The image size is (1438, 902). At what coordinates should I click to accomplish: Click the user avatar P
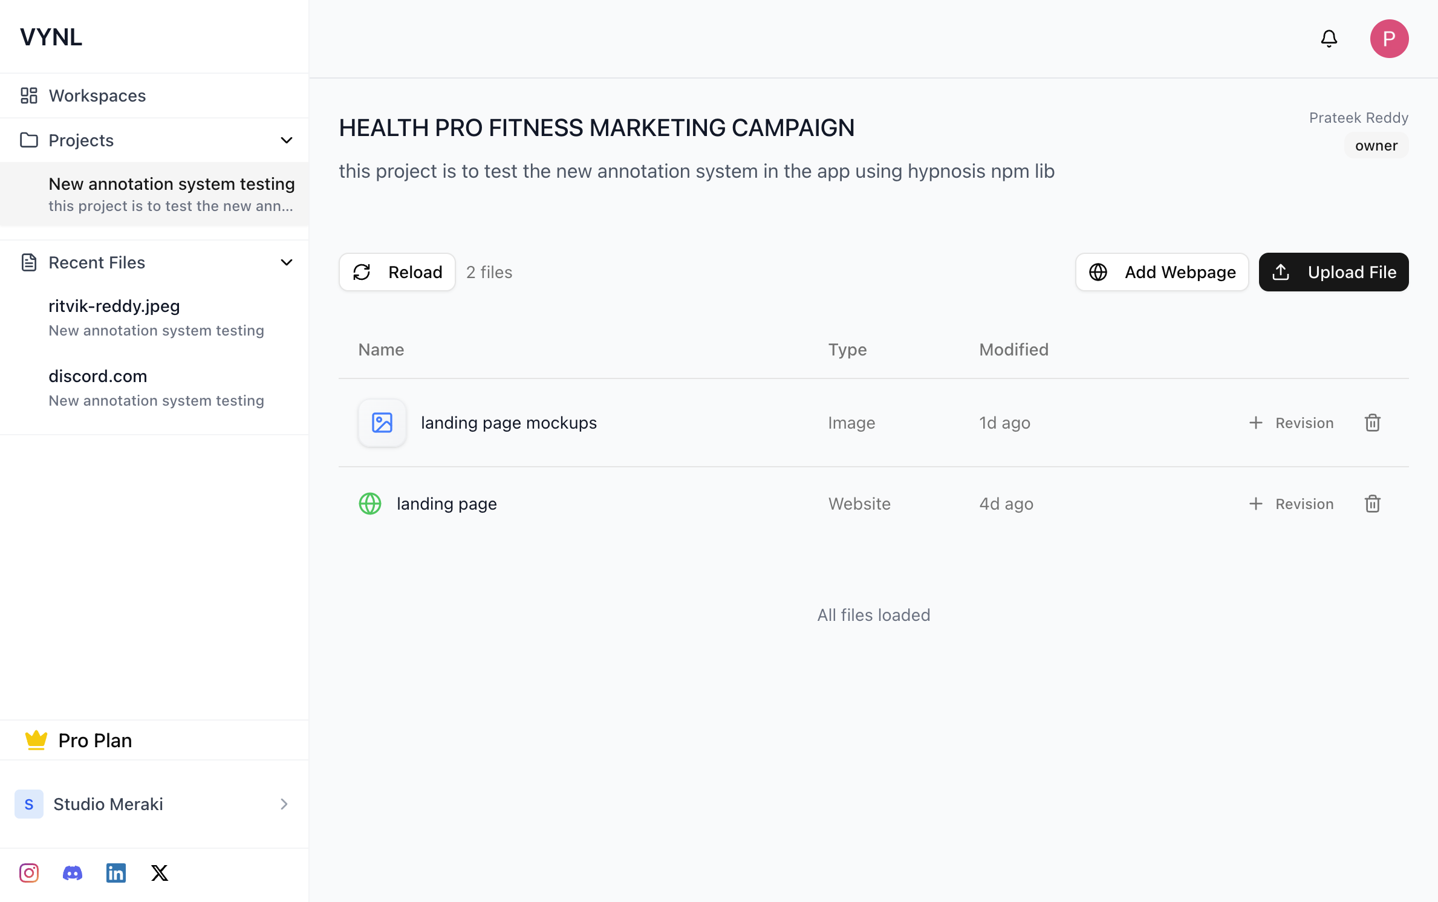point(1389,39)
